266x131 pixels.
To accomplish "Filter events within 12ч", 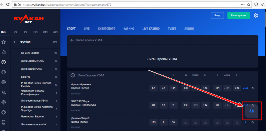I will coord(35,32).
